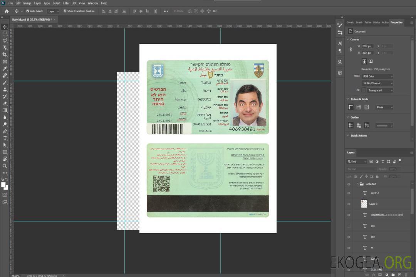Hide the 'edite text' layer group
The width and height of the screenshot is (416, 277).
pos(349,184)
